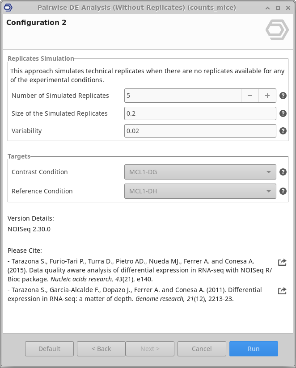Screen dimensions: 296x368
Task: View help for Reference Condition
Action: tap(283, 191)
